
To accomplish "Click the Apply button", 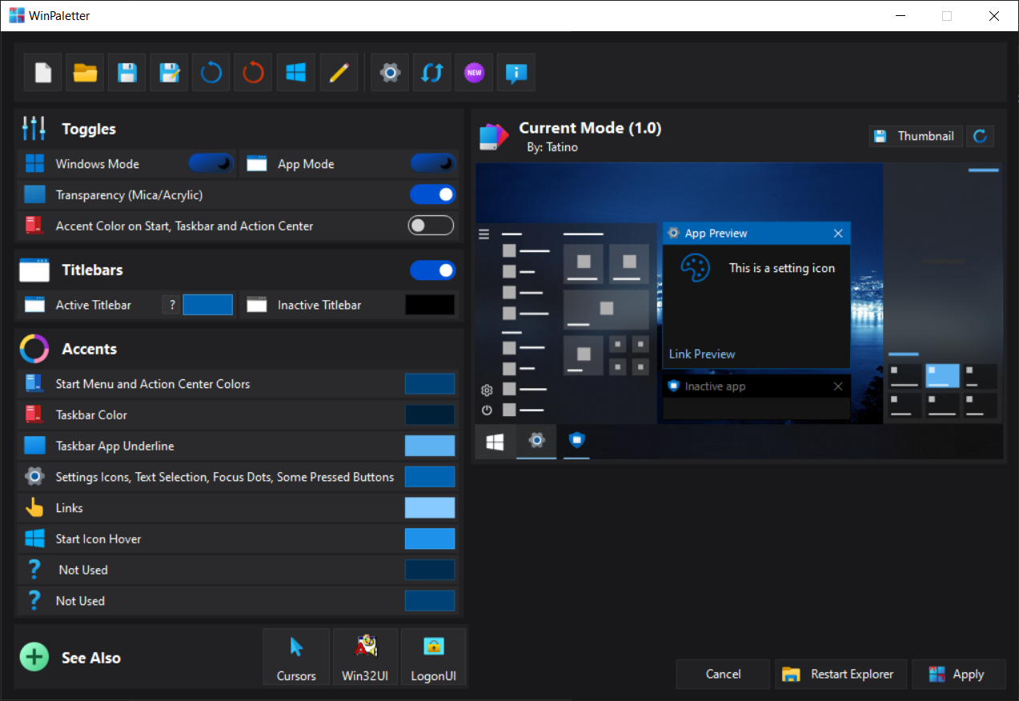I will pos(958,674).
